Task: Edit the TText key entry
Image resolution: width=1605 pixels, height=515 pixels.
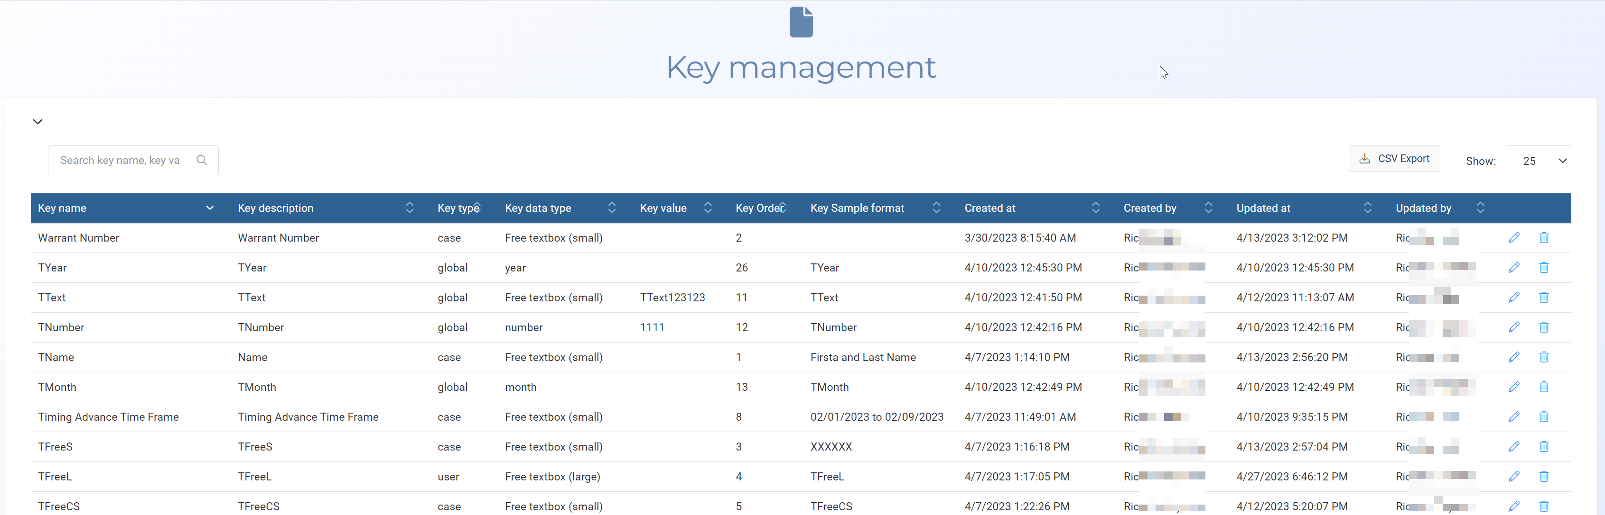Action: click(x=1513, y=298)
